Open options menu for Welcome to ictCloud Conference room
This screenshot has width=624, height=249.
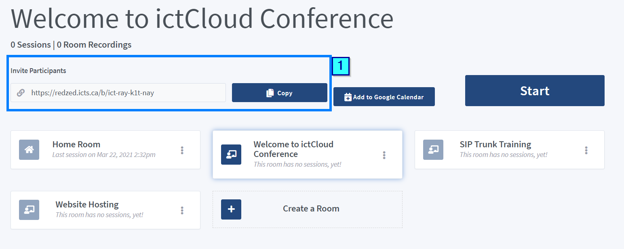[384, 155]
